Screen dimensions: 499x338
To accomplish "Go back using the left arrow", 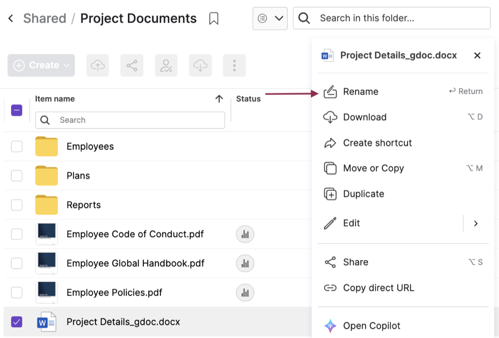I will point(11,19).
